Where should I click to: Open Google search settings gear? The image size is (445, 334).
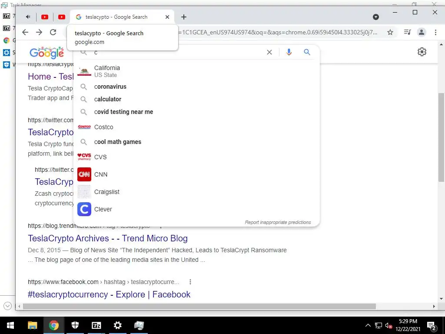coord(422,52)
